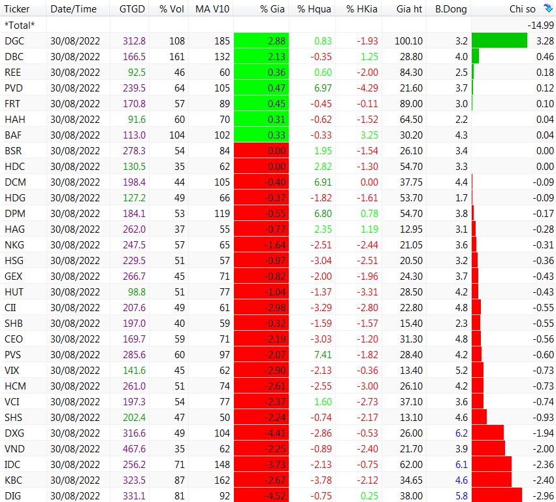
Task: Select ticker HDC
Action: 14,167
